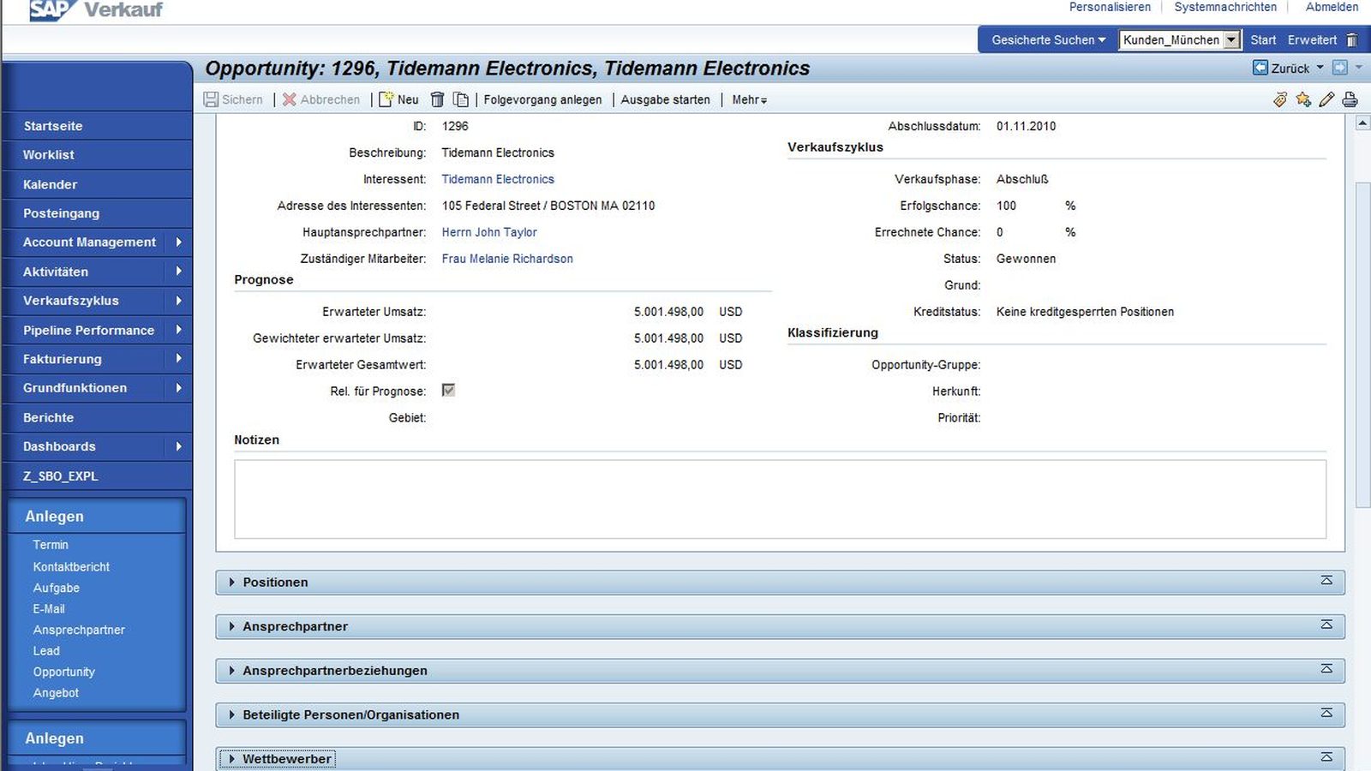
Task: Click the Ansprechpartner block's right-side icon
Action: coord(1326,625)
